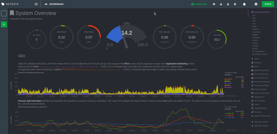Open systemd Services section icon
The width and height of the screenshot is (277, 134).
click(252, 93)
